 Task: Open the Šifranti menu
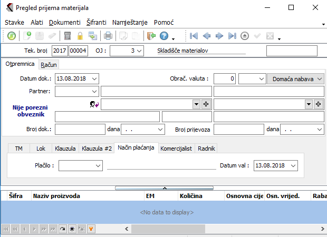coord(96,23)
